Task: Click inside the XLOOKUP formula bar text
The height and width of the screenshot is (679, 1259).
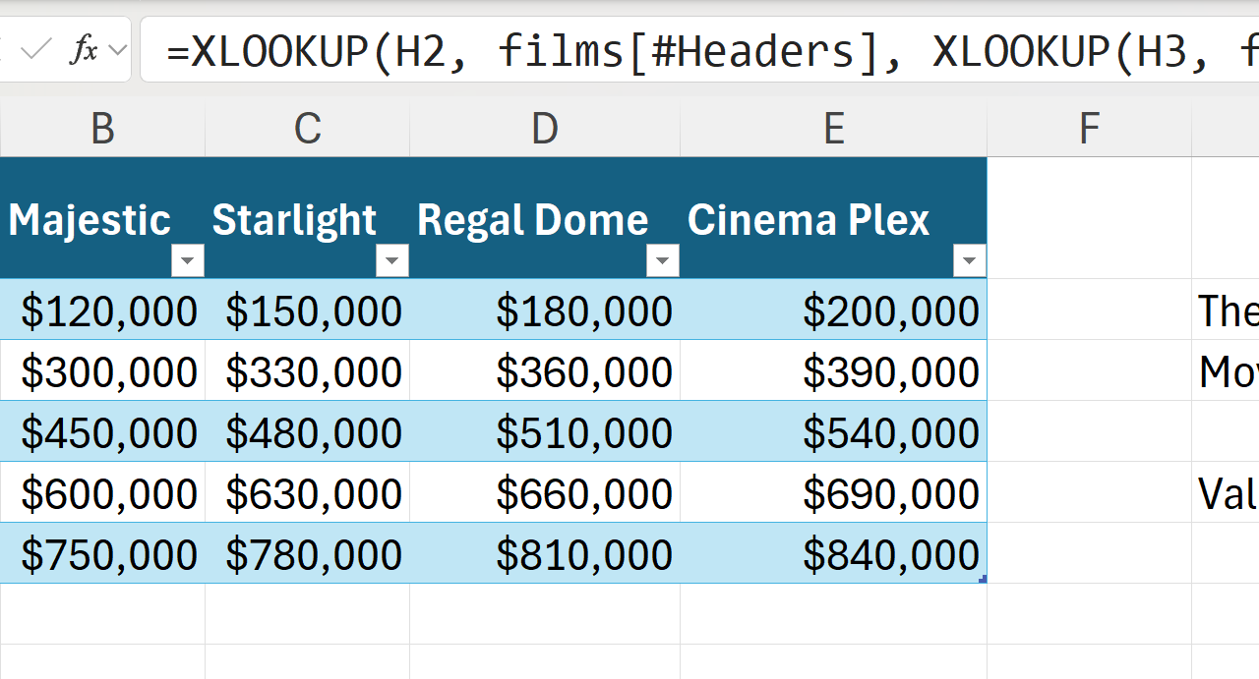Action: tap(689, 49)
